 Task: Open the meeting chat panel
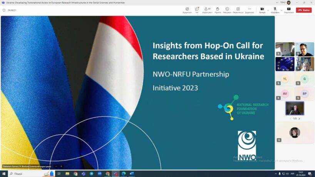197,10
